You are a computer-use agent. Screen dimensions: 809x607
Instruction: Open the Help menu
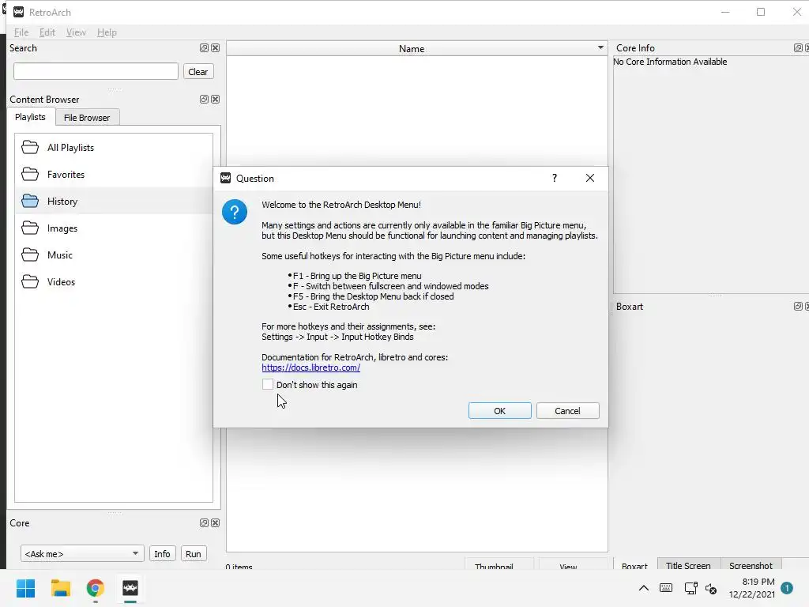pos(107,32)
